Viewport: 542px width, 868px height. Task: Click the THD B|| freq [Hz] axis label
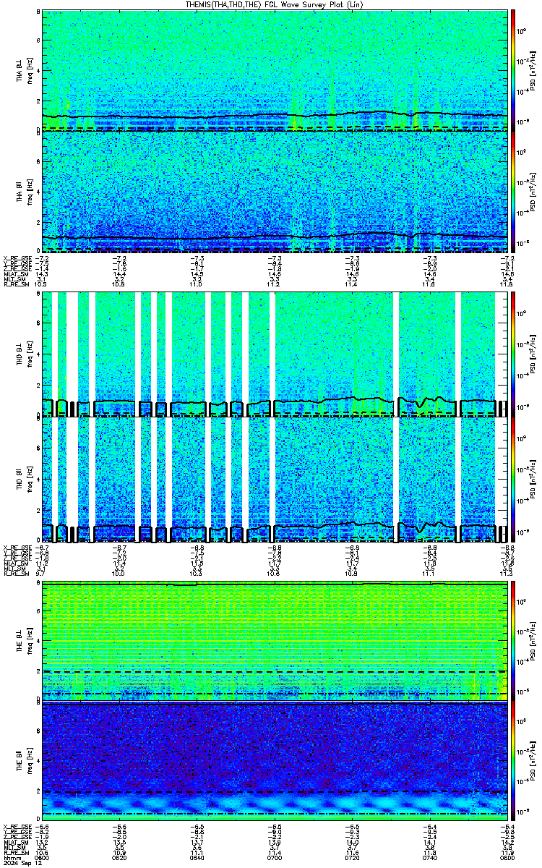(x=30, y=478)
